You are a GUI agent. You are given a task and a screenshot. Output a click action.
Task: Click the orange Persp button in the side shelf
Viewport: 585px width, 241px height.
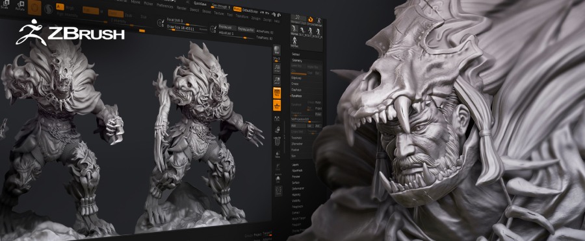coord(277,93)
